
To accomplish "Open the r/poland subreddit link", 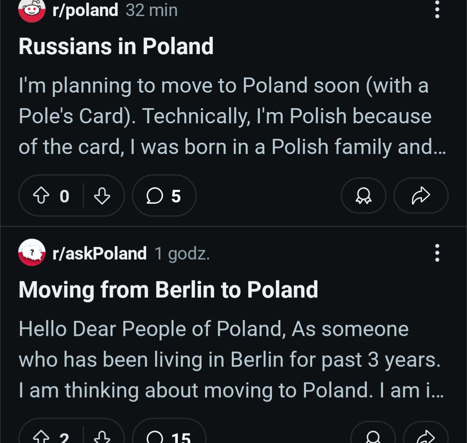I will coord(85,10).
